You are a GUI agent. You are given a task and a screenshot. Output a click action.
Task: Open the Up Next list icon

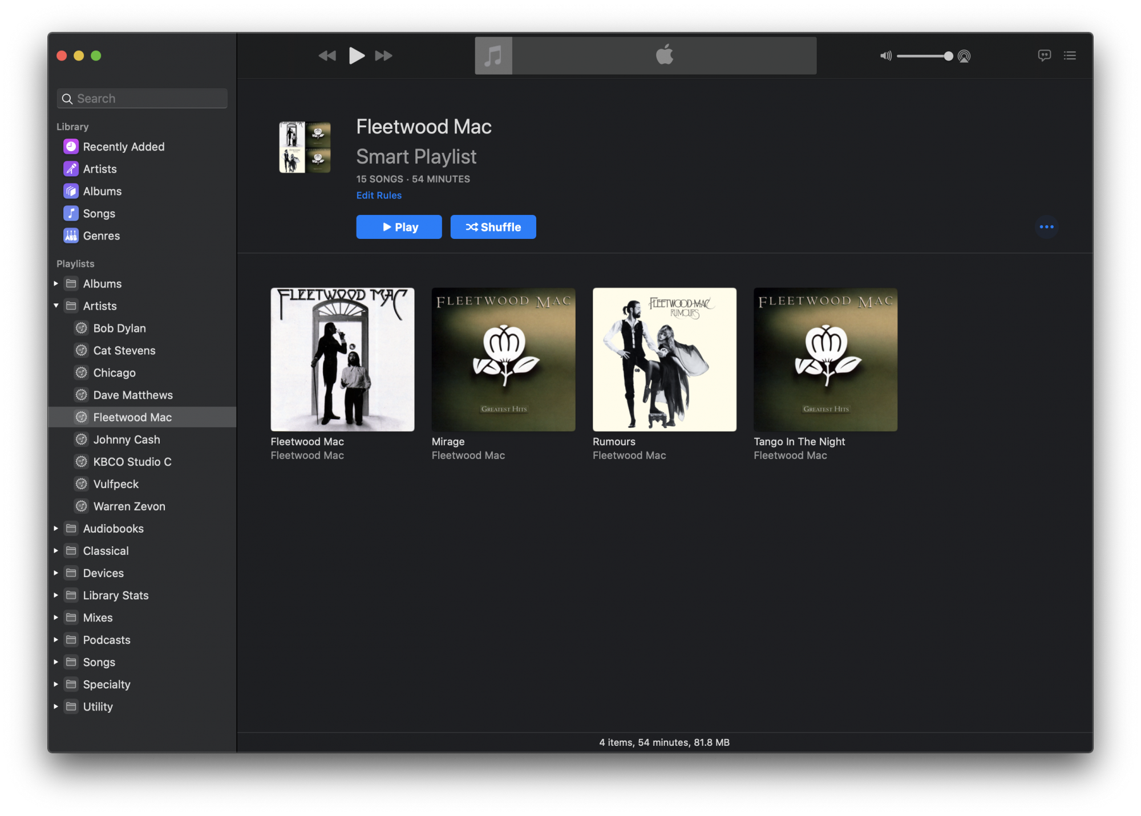[x=1070, y=55]
